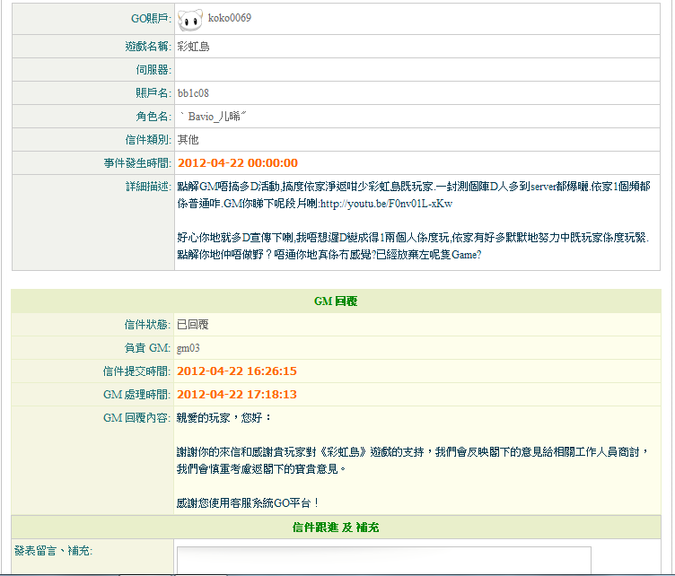Click the GM 回覆 section header

[x=337, y=301]
